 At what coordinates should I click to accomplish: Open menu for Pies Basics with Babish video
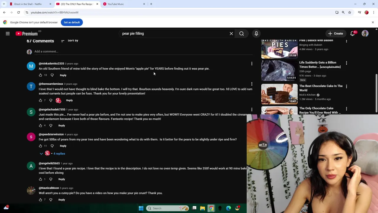(x=346, y=41)
